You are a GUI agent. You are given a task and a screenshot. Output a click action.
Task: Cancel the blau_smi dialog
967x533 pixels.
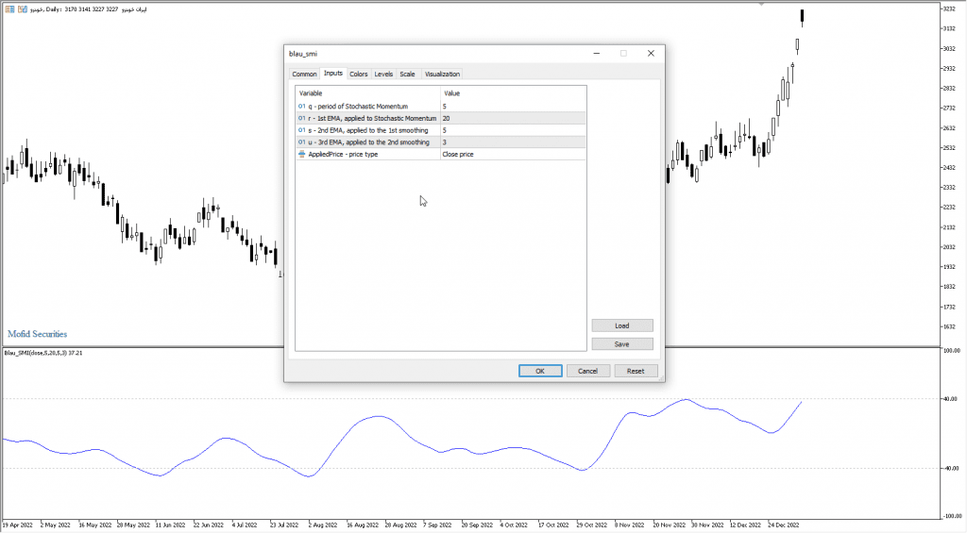[x=588, y=371]
